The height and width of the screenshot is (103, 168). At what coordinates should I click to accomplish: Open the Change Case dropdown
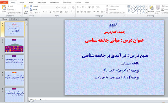coord(66,12)
